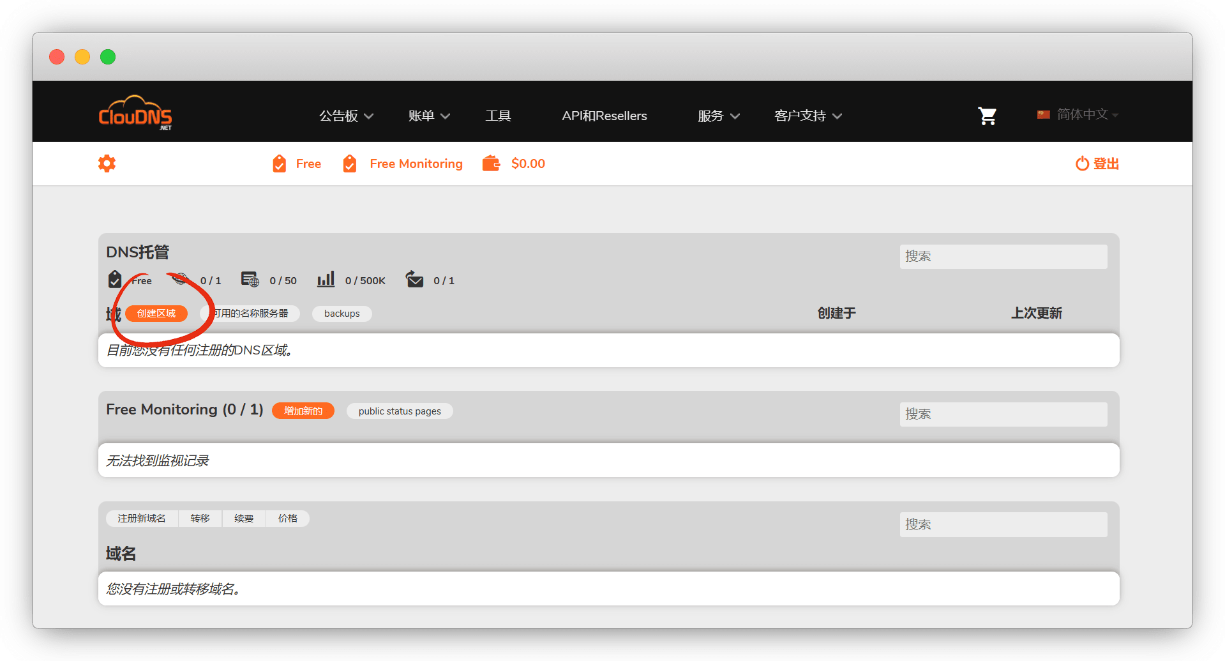This screenshot has height=661, width=1225.
Task: Open public status pages
Action: 400,411
